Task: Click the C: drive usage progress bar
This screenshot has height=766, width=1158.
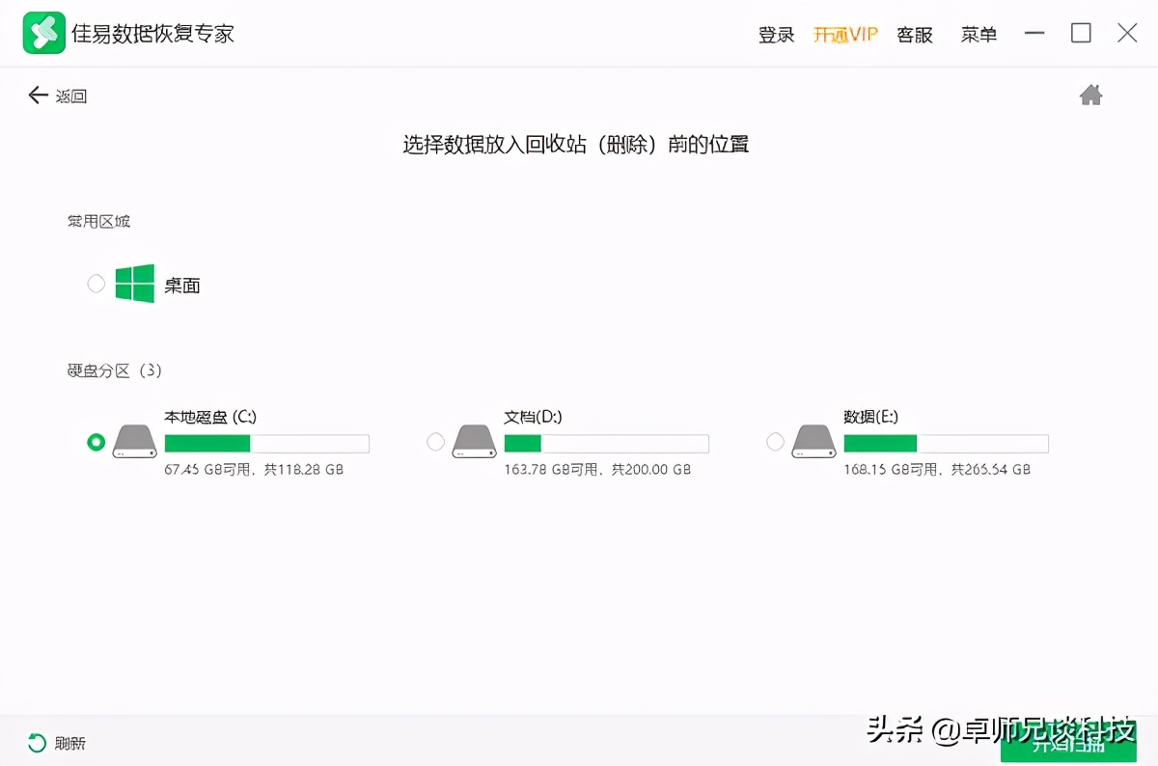Action: click(x=267, y=443)
